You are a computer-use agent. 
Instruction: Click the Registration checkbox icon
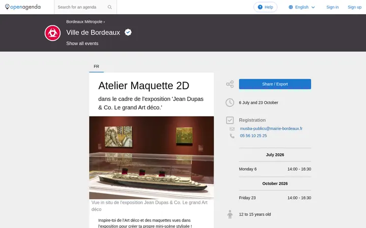point(230,120)
